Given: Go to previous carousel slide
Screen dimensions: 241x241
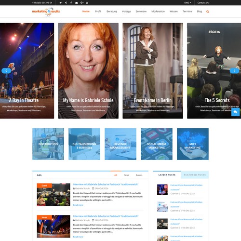Looking at the screenshot, I should [x=6, y=71].
